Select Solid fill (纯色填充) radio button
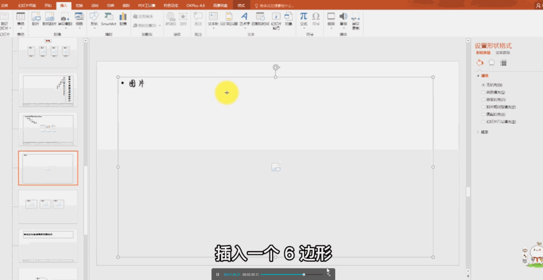543x280 pixels. click(x=484, y=92)
